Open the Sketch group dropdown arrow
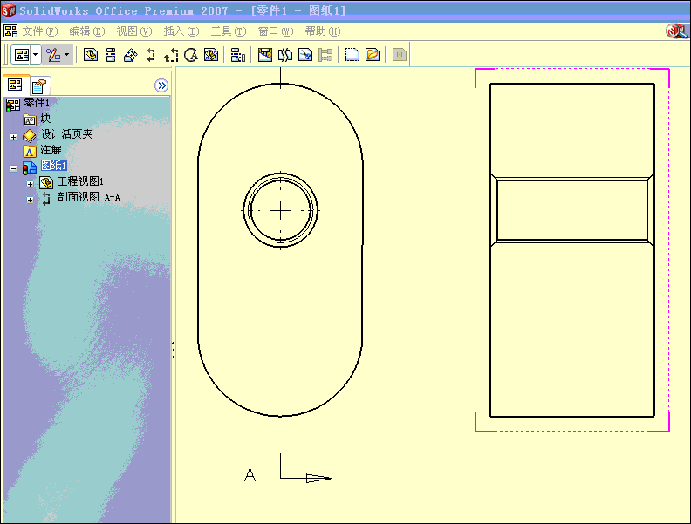Viewport: 691px width, 524px height. [x=67, y=55]
